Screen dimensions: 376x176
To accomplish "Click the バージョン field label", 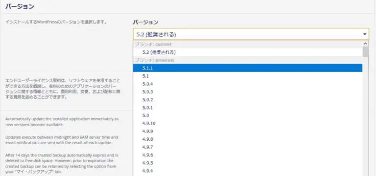I will click(145, 22).
